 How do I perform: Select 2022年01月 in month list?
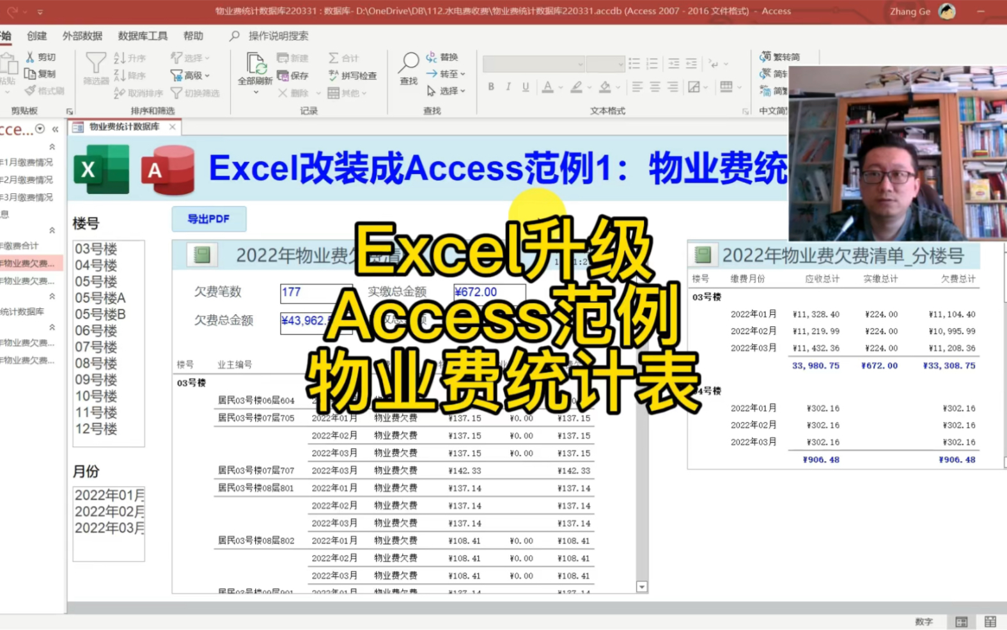click(x=109, y=495)
